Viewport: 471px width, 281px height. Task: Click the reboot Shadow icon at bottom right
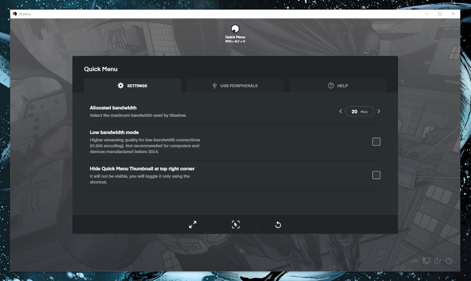coord(437,261)
